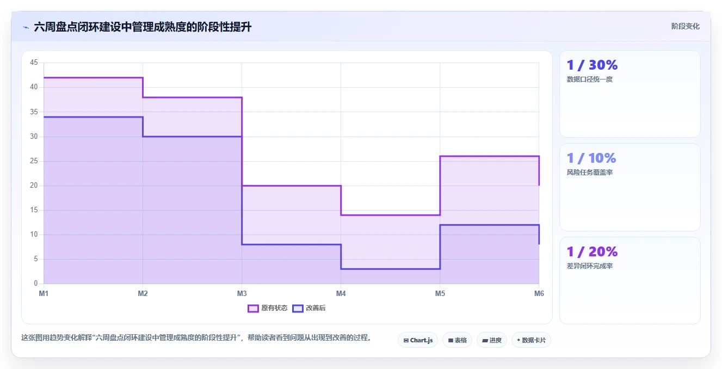Click the M1 axis label
Screen dimensions: 722x369
(x=44, y=293)
